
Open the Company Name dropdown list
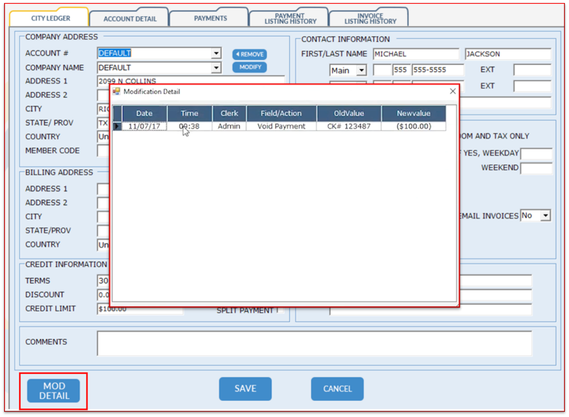(x=216, y=68)
